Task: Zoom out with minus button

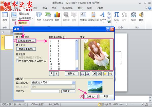Action: click(121, 104)
